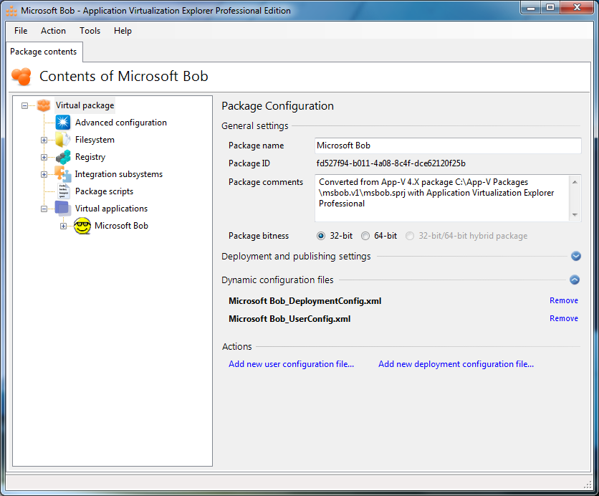Select the Advanced configuration icon
The image size is (599, 496).
click(x=63, y=123)
